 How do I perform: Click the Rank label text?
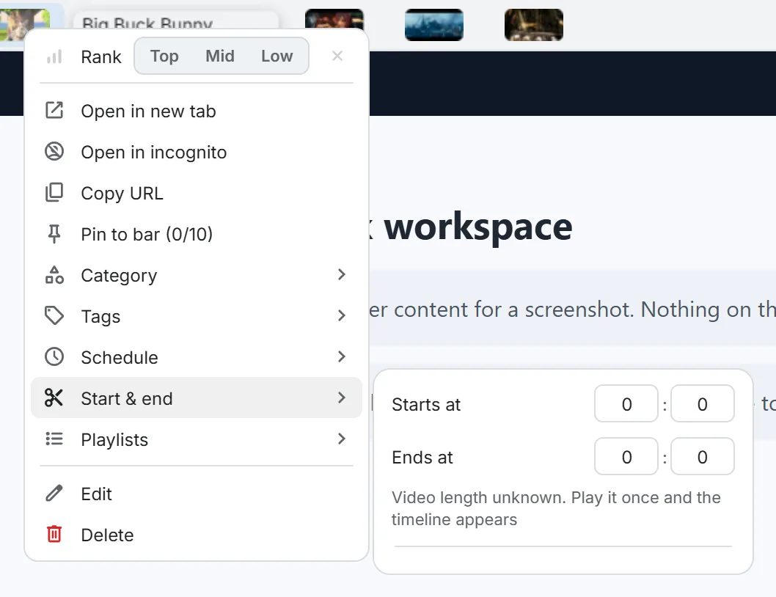(101, 57)
